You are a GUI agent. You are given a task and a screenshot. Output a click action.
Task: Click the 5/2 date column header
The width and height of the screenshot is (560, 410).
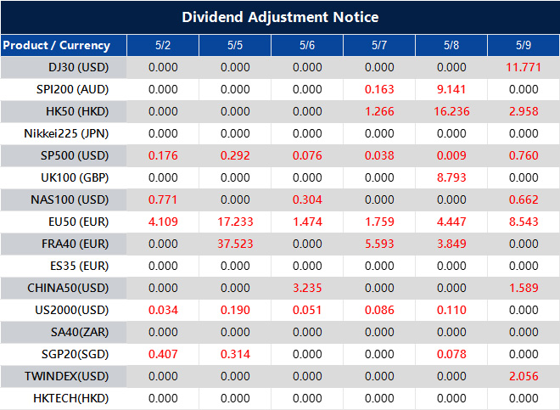pyautogui.click(x=163, y=45)
